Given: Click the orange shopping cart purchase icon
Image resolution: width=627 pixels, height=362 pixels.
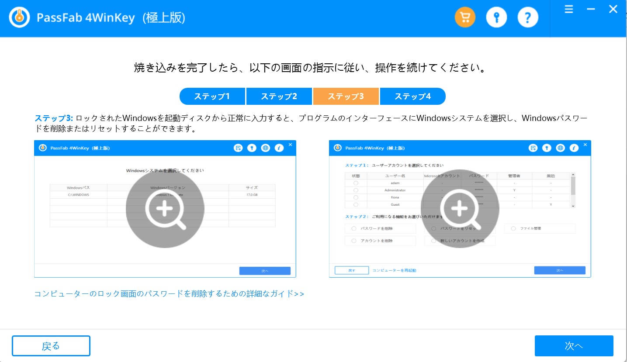Looking at the screenshot, I should tap(465, 18).
